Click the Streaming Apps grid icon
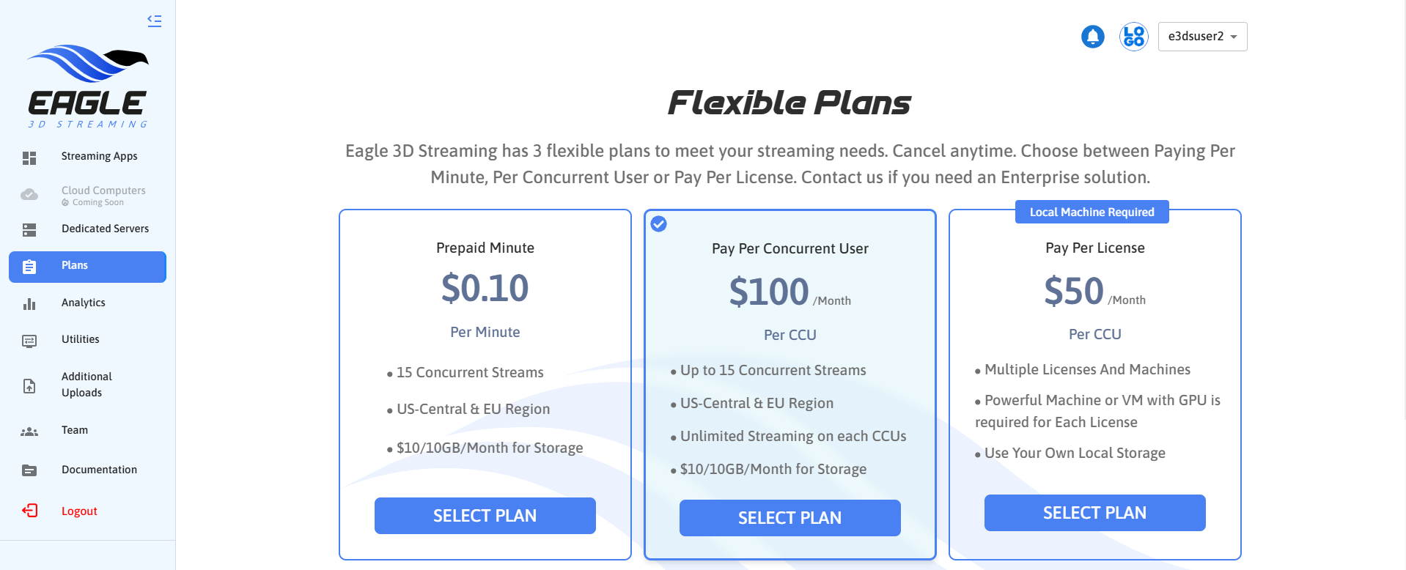This screenshot has width=1406, height=570. coord(29,158)
